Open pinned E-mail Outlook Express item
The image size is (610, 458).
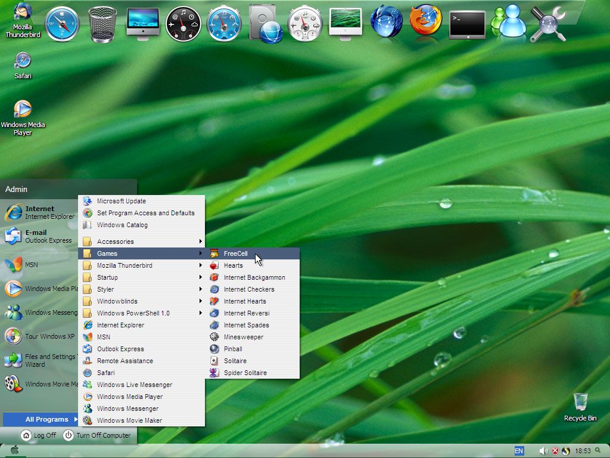pos(40,236)
